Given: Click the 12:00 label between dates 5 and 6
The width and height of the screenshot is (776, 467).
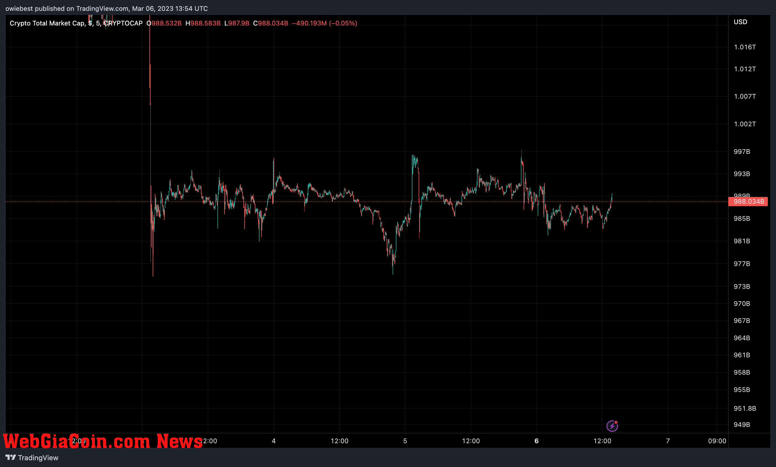Looking at the screenshot, I should coord(471,441).
